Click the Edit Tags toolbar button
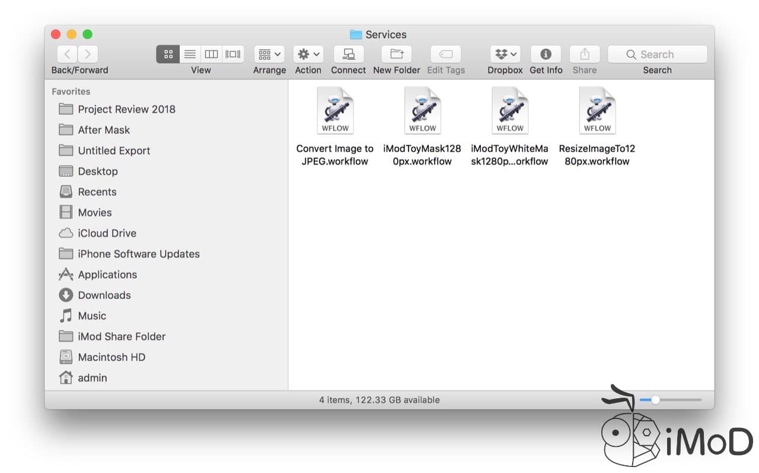This screenshot has width=759, height=473. pyautogui.click(x=445, y=53)
